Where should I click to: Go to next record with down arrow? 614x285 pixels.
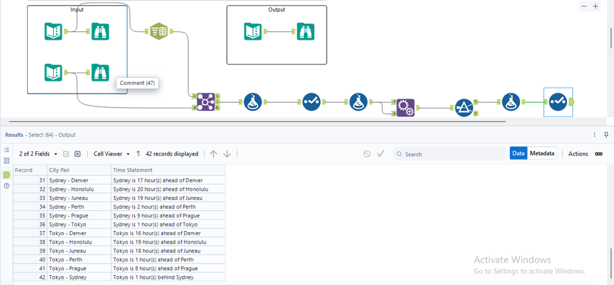pyautogui.click(x=227, y=154)
